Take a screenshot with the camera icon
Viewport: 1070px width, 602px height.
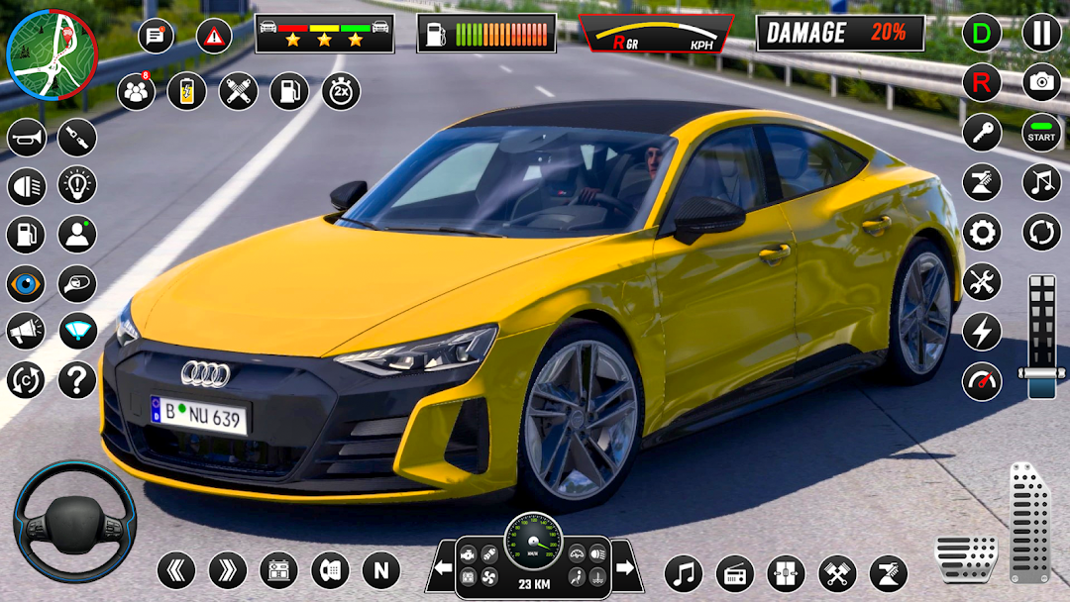[1042, 82]
